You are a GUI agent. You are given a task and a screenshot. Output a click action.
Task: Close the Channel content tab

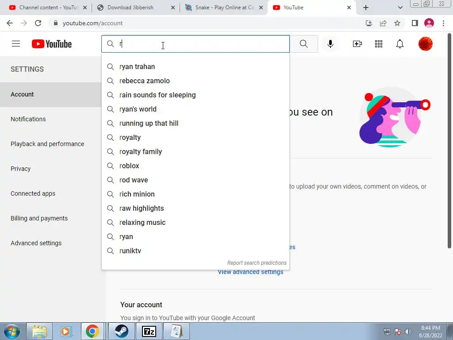click(x=85, y=8)
